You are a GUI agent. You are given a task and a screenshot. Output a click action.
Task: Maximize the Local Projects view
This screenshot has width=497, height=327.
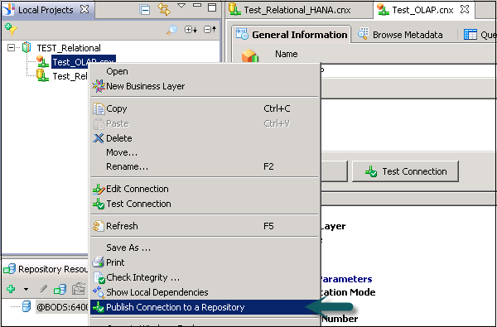click(x=212, y=7)
